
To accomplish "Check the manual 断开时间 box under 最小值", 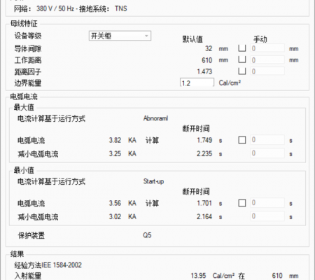I will coord(242,203).
